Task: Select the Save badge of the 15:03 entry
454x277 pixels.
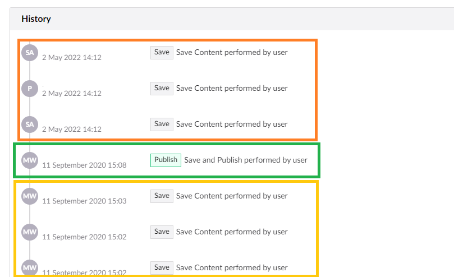Action: coord(162,196)
